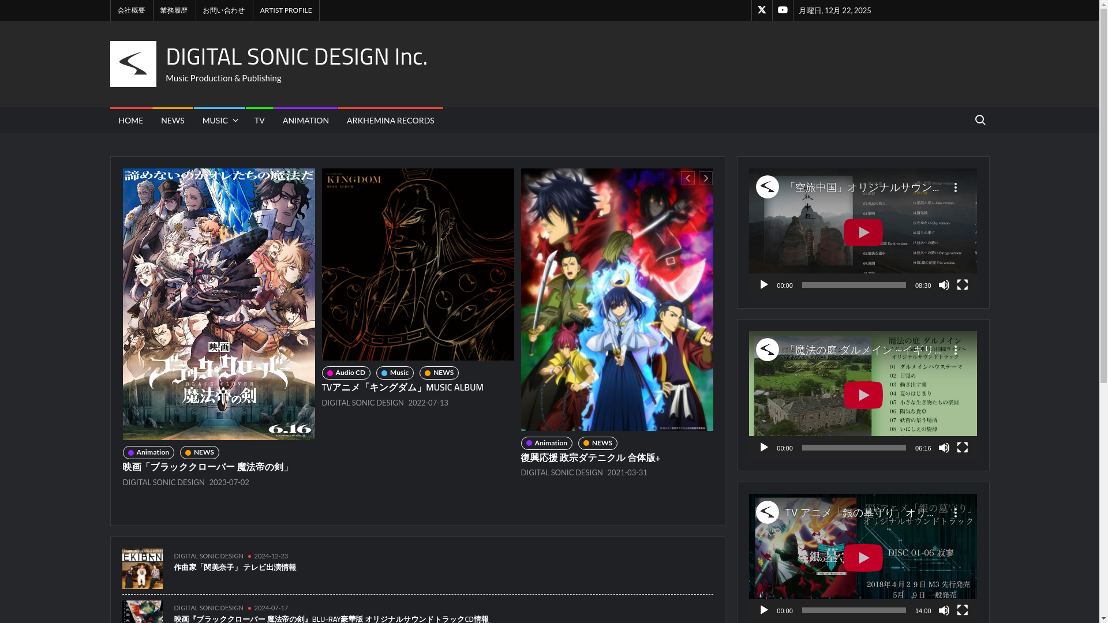Open more options on first video
Viewport: 1108px width, 623px height.
(955, 187)
